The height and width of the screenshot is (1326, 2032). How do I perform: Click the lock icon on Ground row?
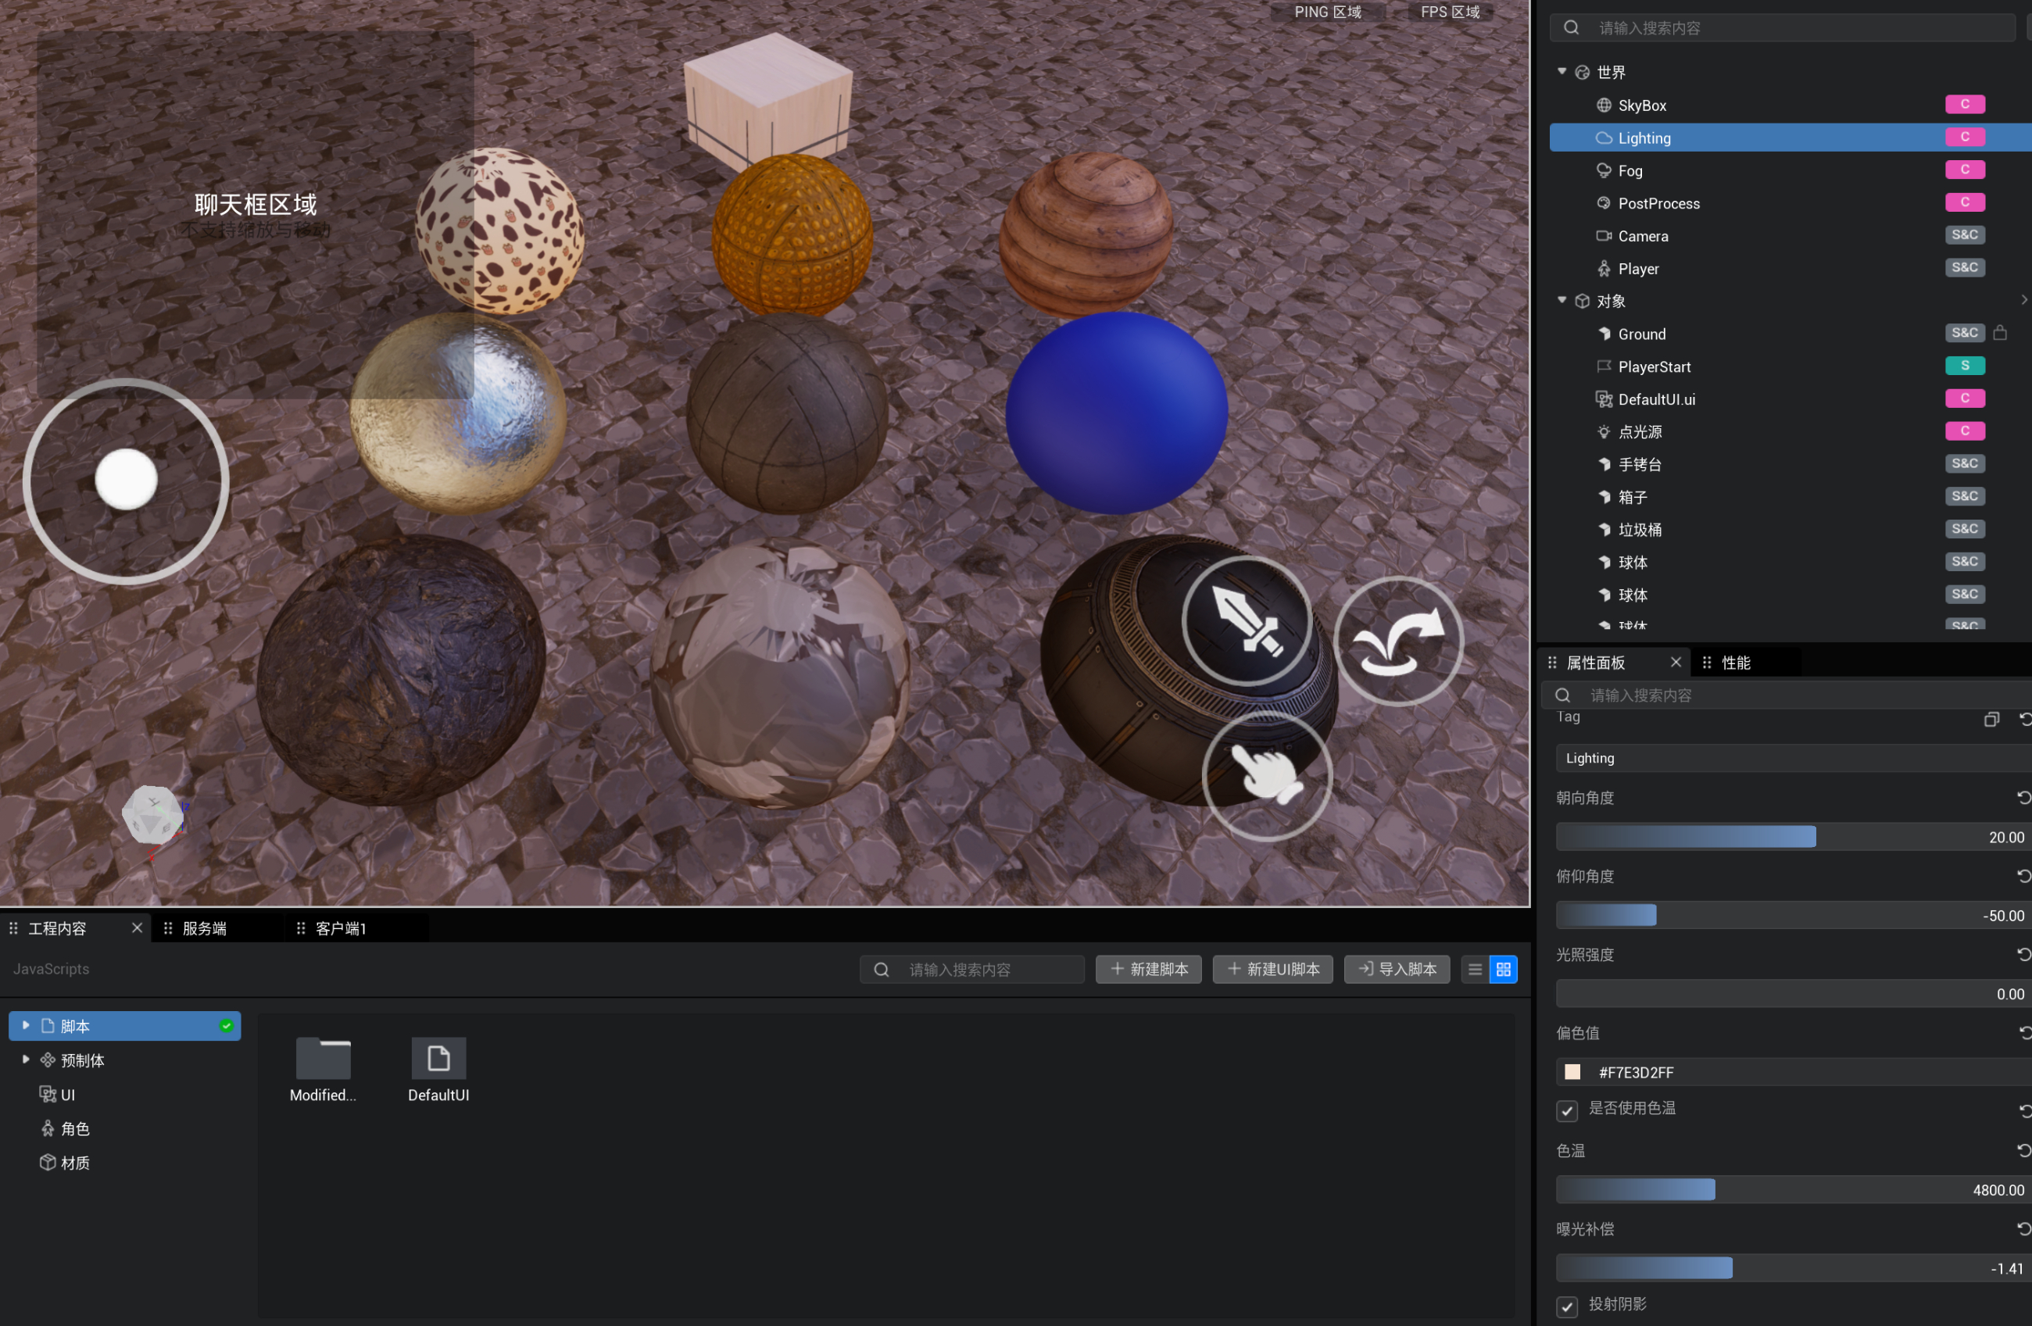tap(1999, 333)
